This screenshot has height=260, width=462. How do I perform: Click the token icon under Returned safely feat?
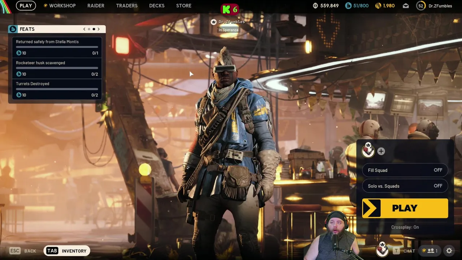pos(19,53)
